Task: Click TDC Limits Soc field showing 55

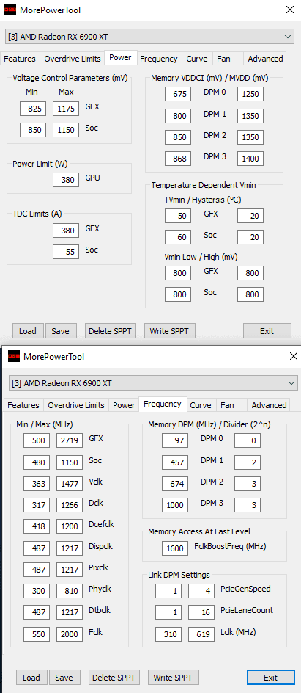Action: point(66,252)
